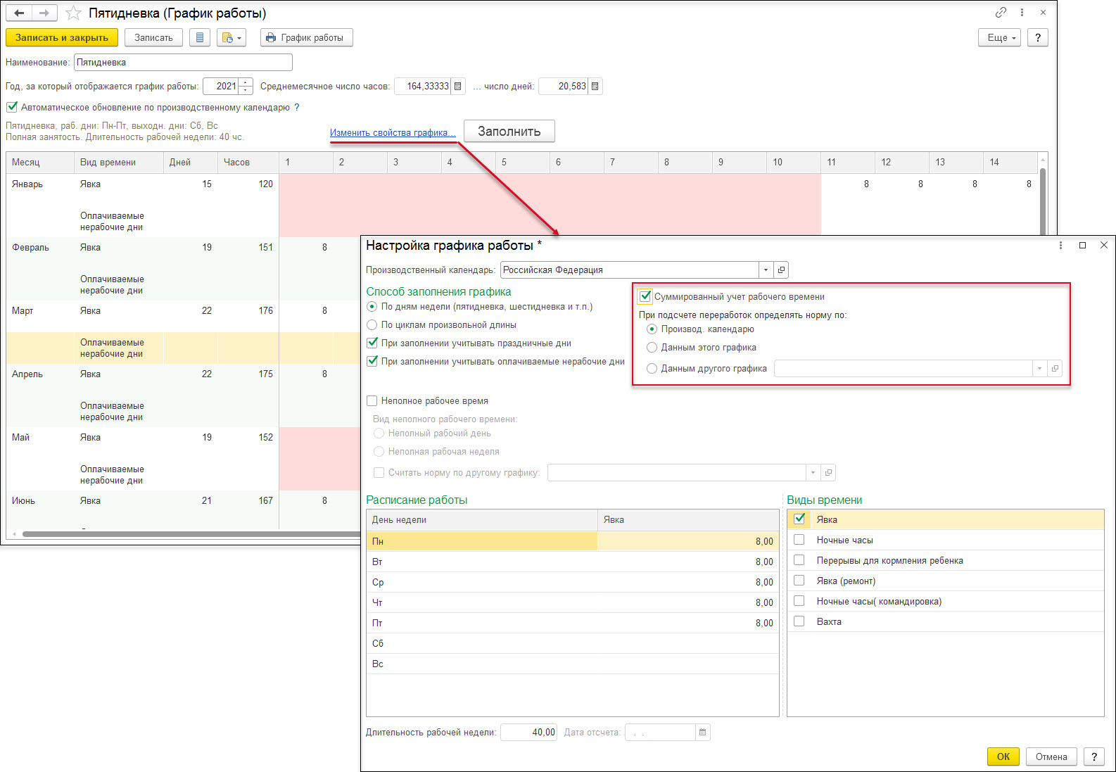This screenshot has width=1116, height=772.
Task: Open the create-based-on dropdown icon button
Action: [x=232, y=38]
